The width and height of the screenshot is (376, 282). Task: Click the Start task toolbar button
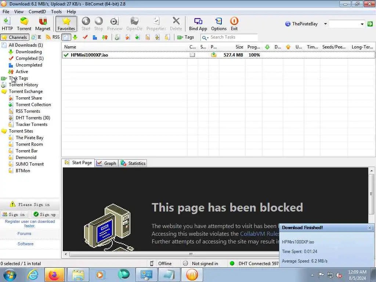click(86, 24)
